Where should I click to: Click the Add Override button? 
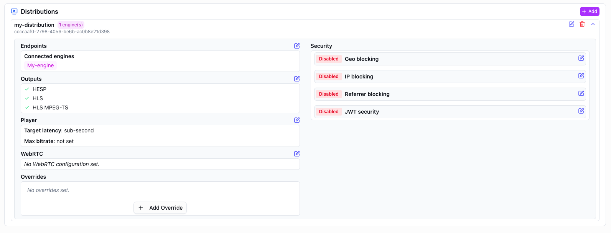pos(160,208)
